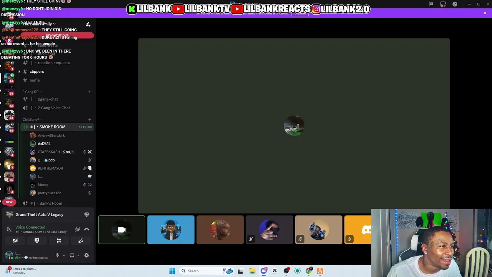Collapse the 2 Gang RP category

[x=32, y=92]
